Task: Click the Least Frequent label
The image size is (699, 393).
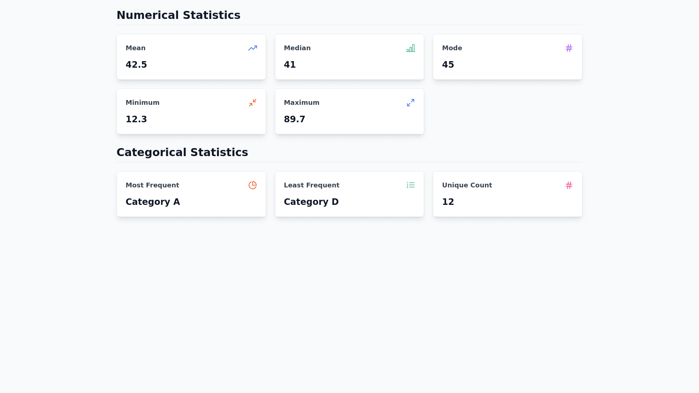Action: coord(312,185)
